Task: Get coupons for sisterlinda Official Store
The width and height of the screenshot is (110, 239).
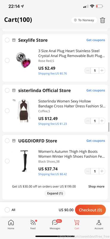Action: (96, 91)
